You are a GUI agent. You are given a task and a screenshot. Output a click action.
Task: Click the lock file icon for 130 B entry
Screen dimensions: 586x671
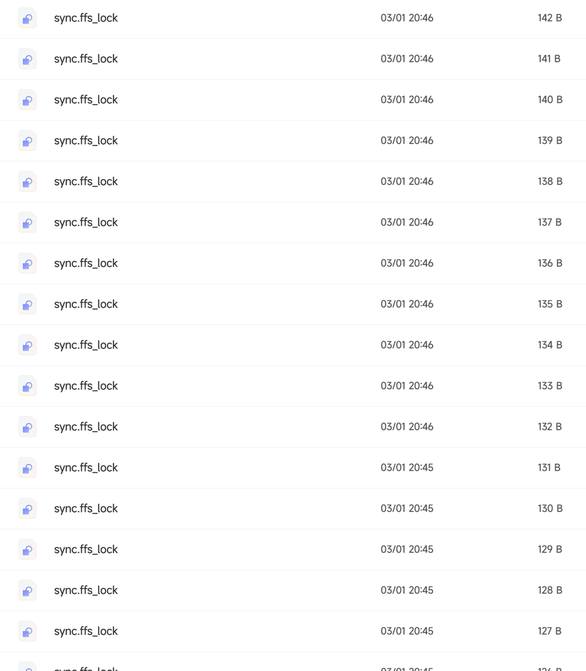point(28,509)
